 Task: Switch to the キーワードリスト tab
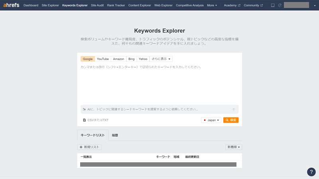coord(93,135)
